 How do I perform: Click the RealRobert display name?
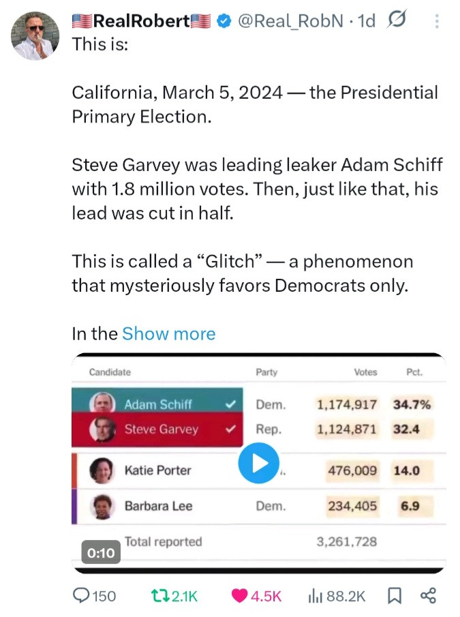pos(141,21)
